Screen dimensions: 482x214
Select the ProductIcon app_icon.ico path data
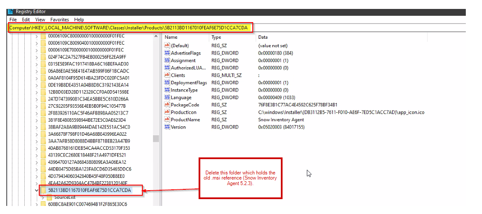pos(341,112)
